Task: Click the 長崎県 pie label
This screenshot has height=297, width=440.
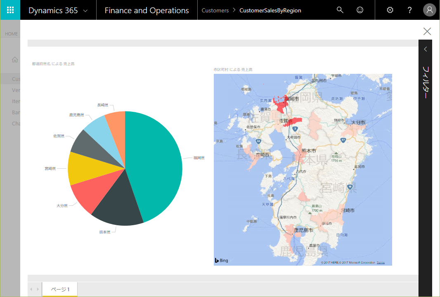Action: tap(103, 105)
